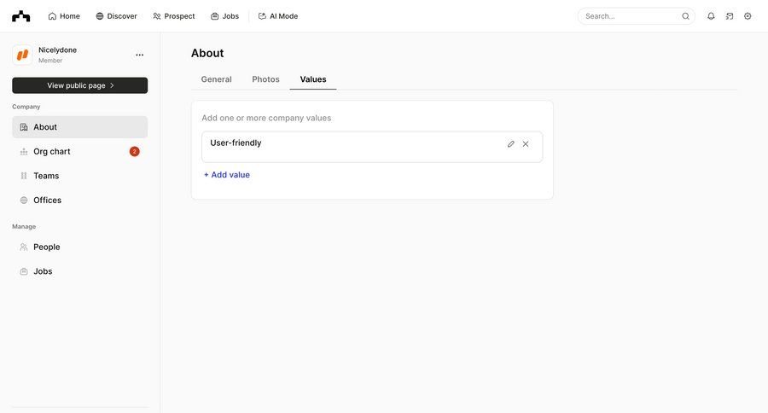The width and height of the screenshot is (768, 413).
Task: Open Org chart in sidebar
Action: click(51, 152)
